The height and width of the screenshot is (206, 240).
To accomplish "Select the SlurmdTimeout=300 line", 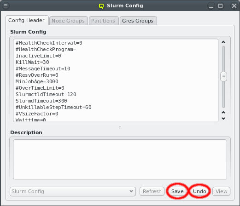I will tap(41, 101).
